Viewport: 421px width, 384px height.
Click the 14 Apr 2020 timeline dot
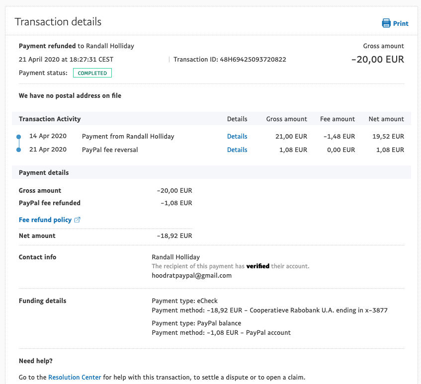[x=18, y=137]
